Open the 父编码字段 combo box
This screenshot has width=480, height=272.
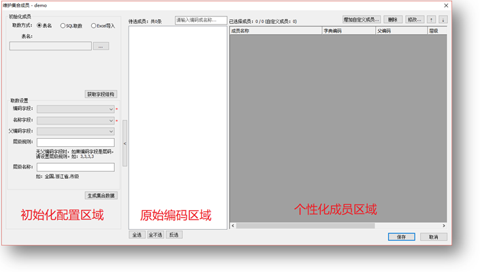point(75,131)
